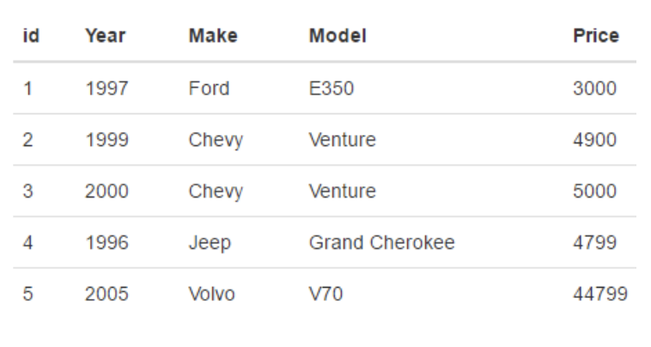This screenshot has height=347, width=651.
Task: Select the Ford make cell
Action: tap(209, 88)
